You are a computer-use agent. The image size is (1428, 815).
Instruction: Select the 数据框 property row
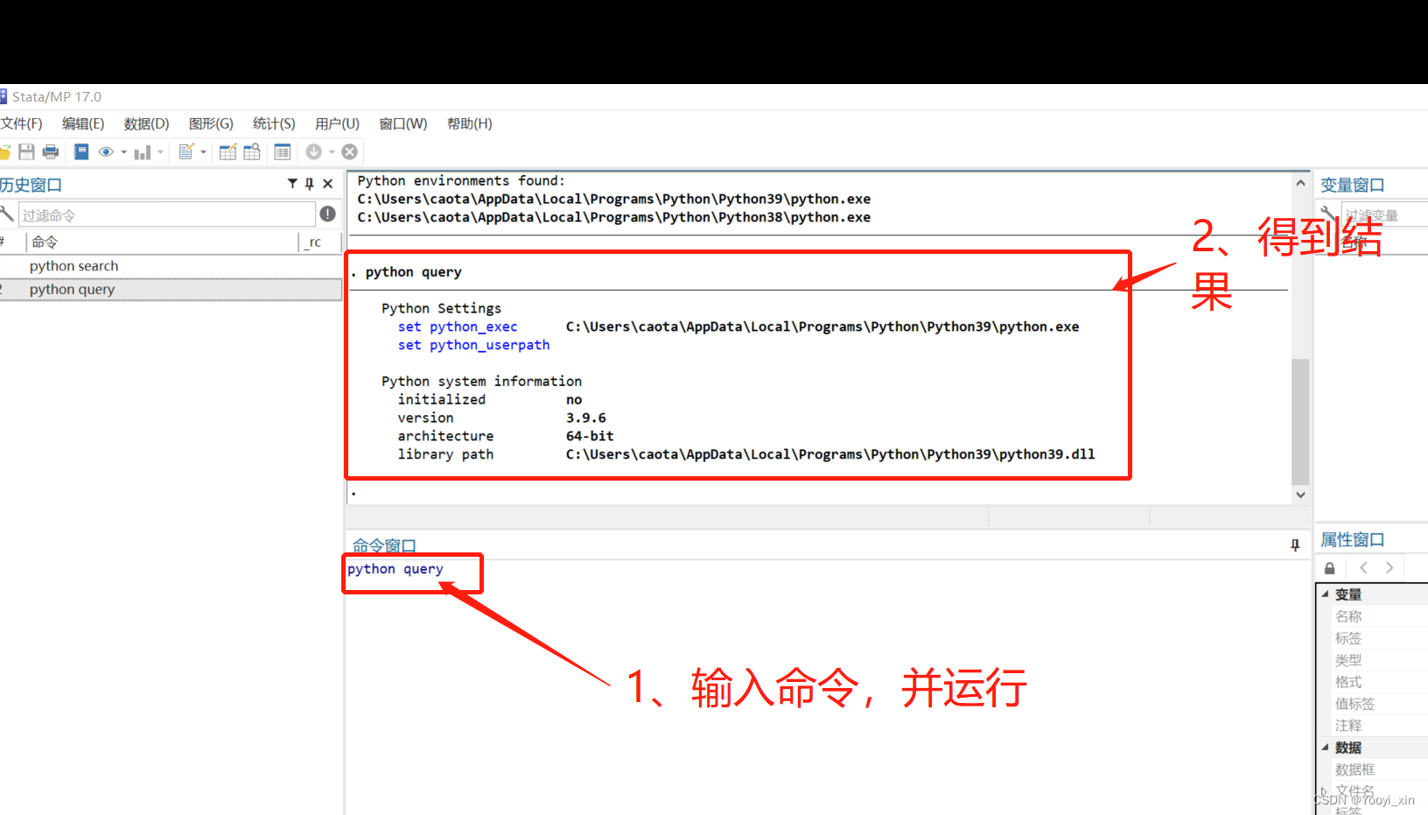pos(1373,769)
